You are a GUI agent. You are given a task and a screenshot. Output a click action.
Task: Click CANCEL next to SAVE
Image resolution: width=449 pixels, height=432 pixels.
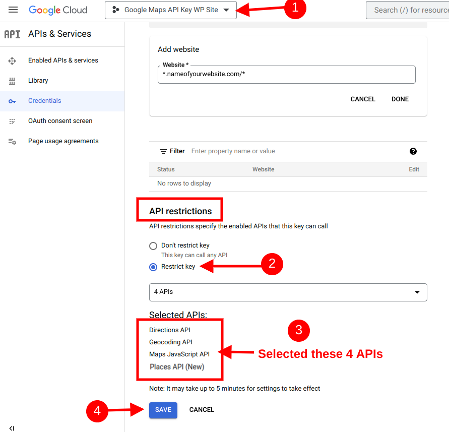202,409
